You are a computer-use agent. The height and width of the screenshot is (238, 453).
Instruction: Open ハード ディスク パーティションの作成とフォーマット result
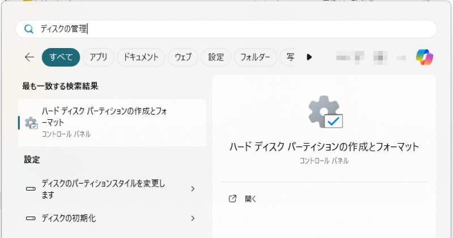[112, 123]
